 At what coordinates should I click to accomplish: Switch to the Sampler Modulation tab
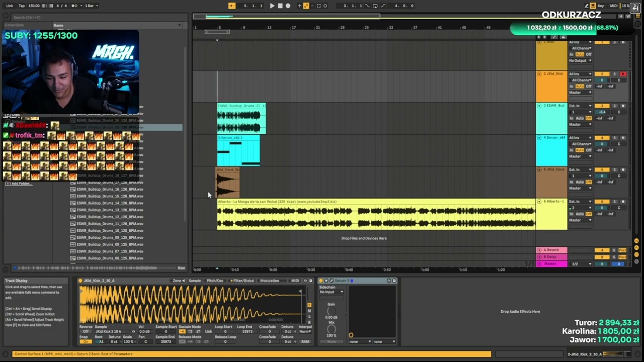point(270,281)
